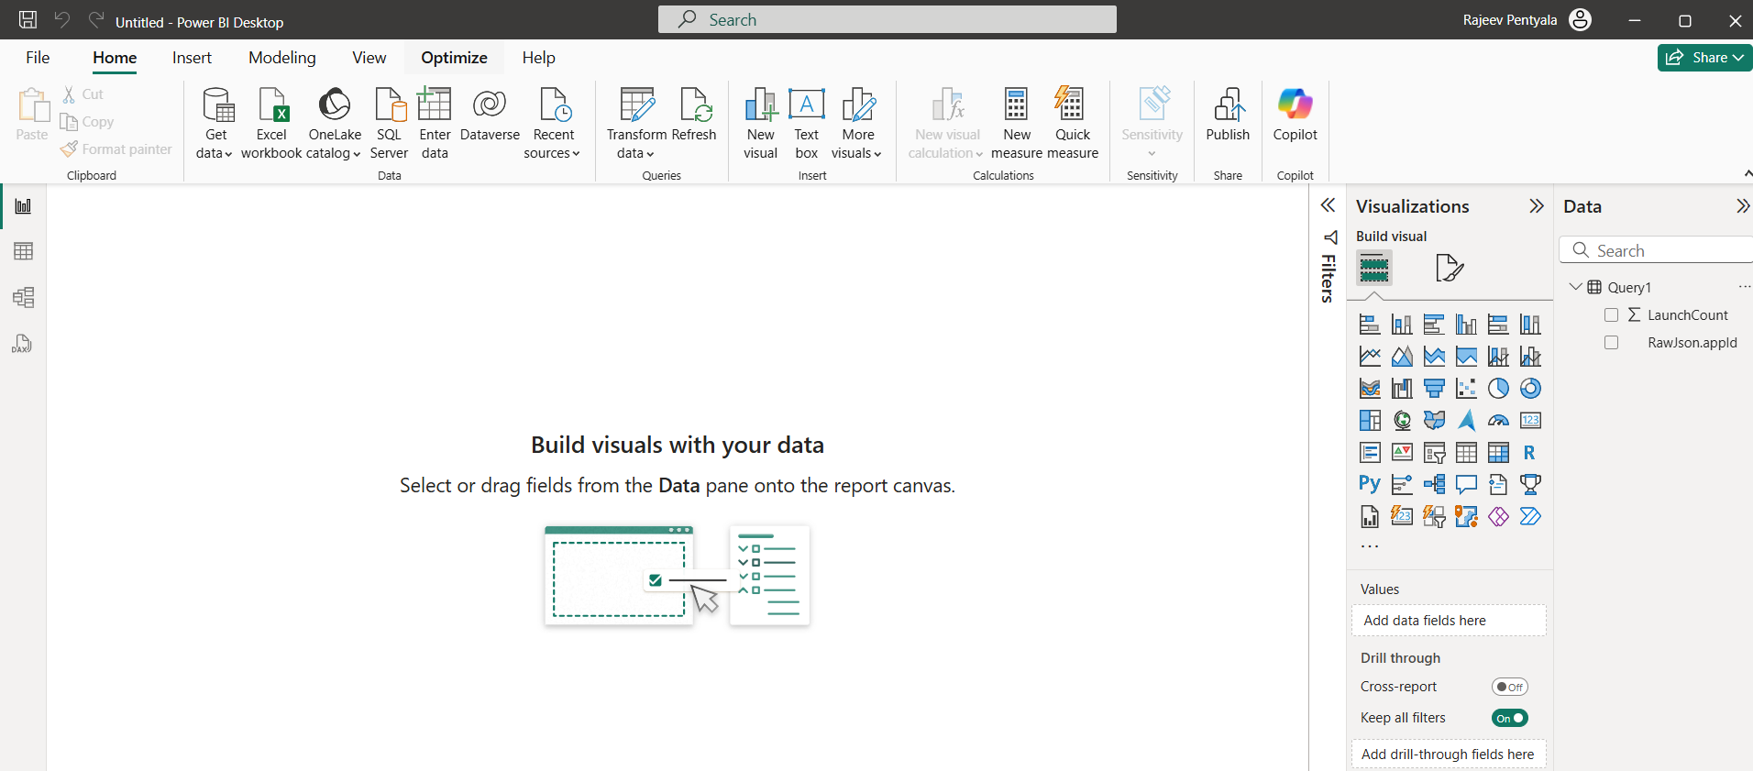
Task: Disable the Keep all filters toggle
Action: pos(1509,718)
